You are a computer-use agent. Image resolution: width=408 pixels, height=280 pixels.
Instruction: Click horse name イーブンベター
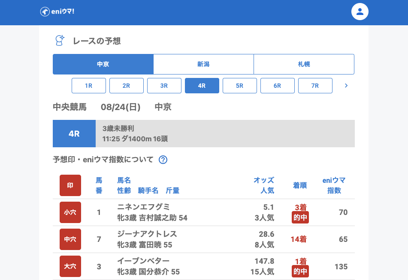click(x=143, y=261)
